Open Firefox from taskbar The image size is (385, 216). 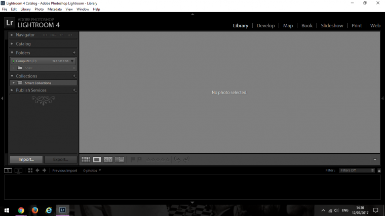35,210
